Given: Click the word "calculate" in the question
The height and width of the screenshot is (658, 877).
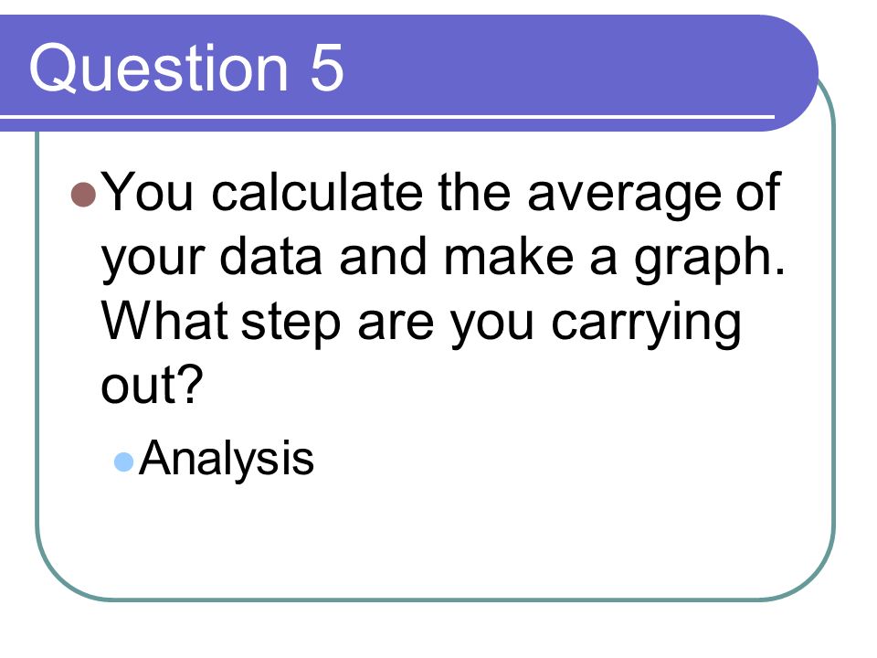Looking at the screenshot, I should pos(317,193).
